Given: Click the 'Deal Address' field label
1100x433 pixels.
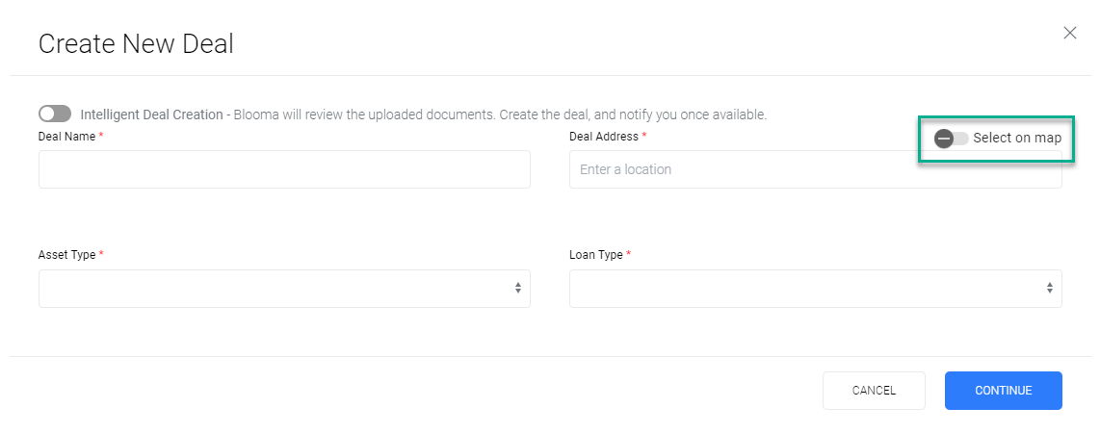Looking at the screenshot, I should [x=603, y=137].
